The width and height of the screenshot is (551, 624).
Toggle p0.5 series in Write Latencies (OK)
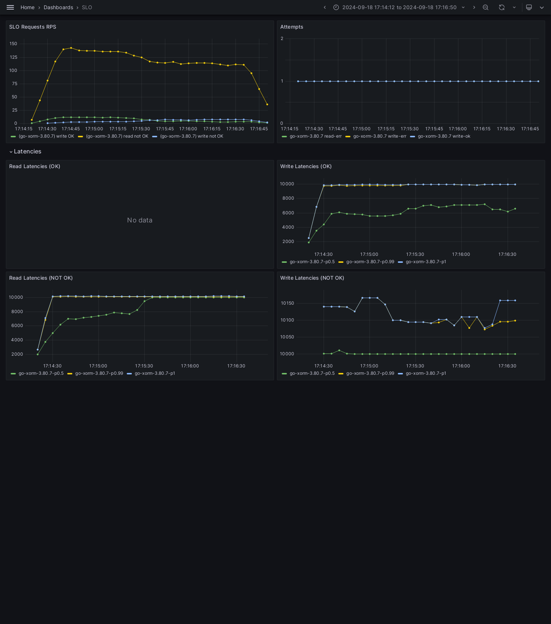[x=312, y=262]
